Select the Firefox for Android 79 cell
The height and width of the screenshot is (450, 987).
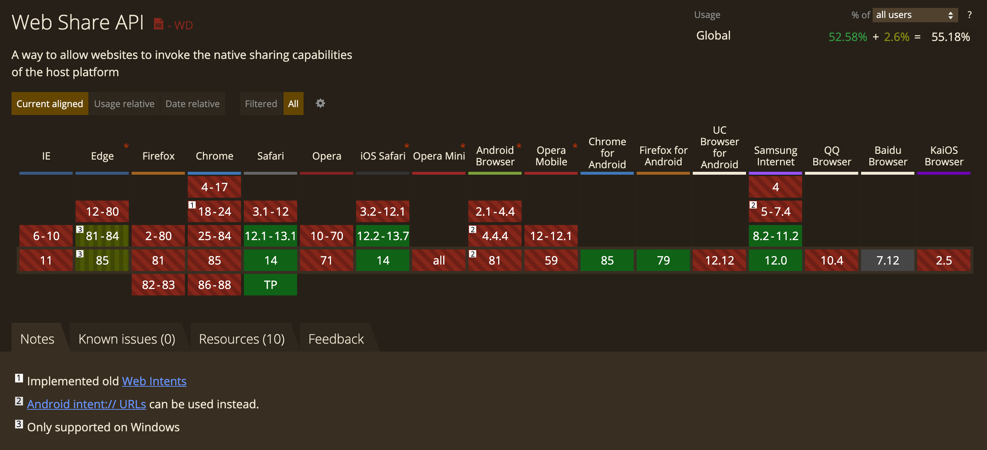coord(663,261)
